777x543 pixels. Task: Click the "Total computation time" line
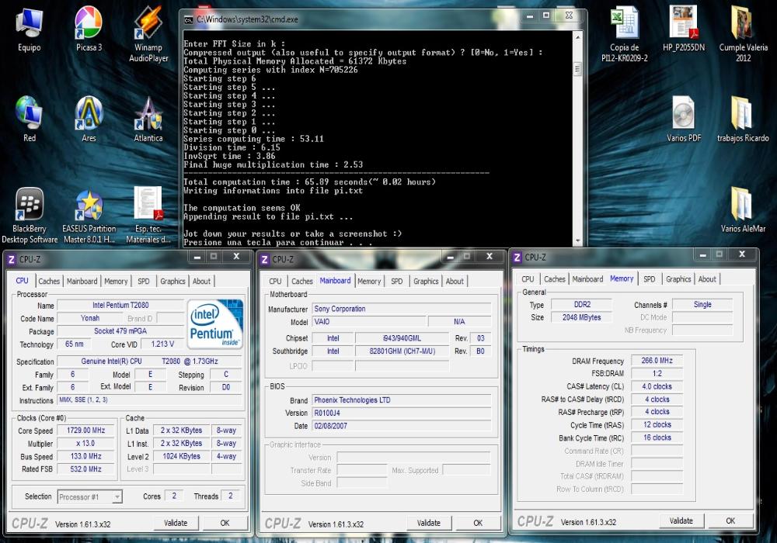click(x=310, y=182)
